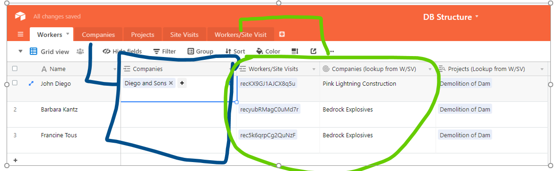Select the Workers tab
This screenshot has width=557, height=171.
point(52,35)
